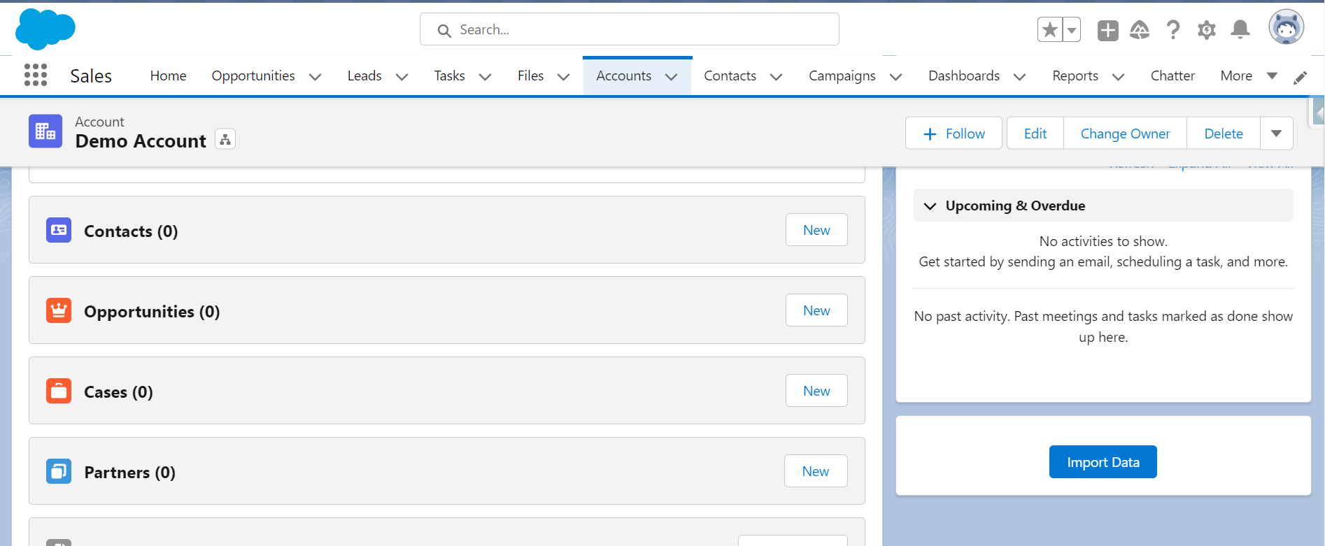Open the Setup gear icon
Screen dimensions: 1325x546
(1207, 30)
